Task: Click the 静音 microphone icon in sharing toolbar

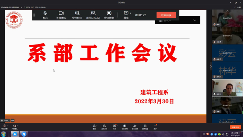Action: click(x=45, y=13)
